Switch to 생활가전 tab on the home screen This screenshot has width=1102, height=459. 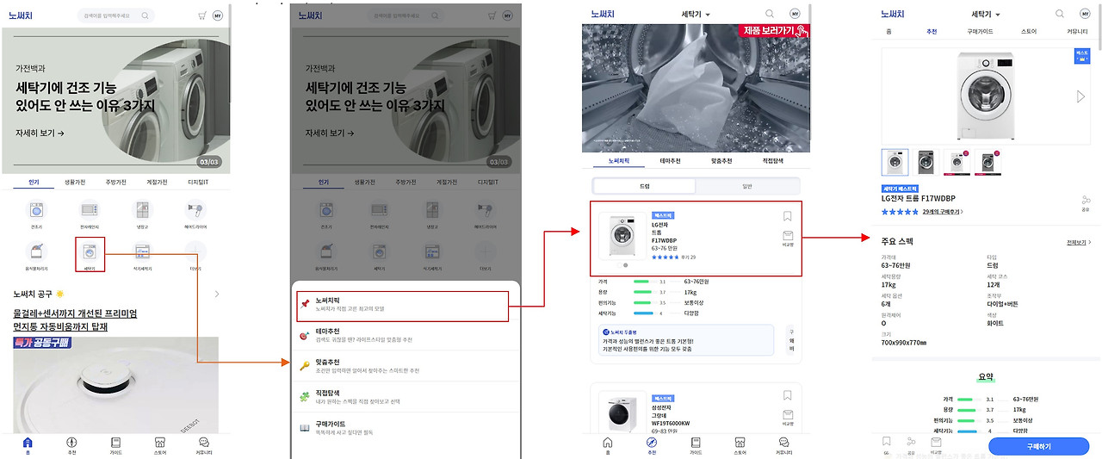coord(75,183)
